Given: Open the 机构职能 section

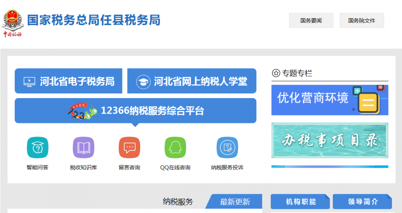Looking at the screenshot, I should pyautogui.click(x=300, y=202).
